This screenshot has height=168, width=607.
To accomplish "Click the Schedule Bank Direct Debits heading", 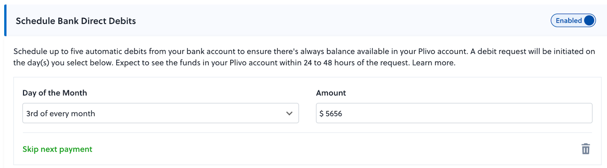I will [x=76, y=21].
